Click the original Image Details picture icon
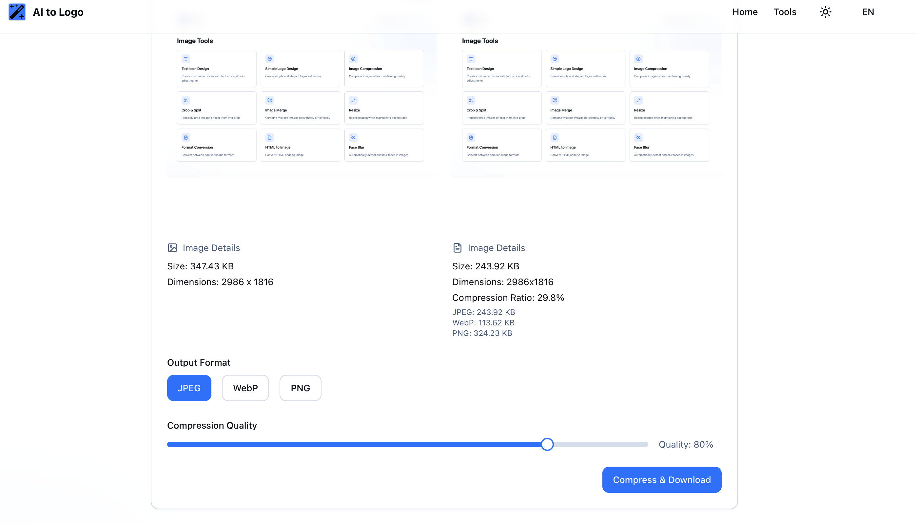 172,248
